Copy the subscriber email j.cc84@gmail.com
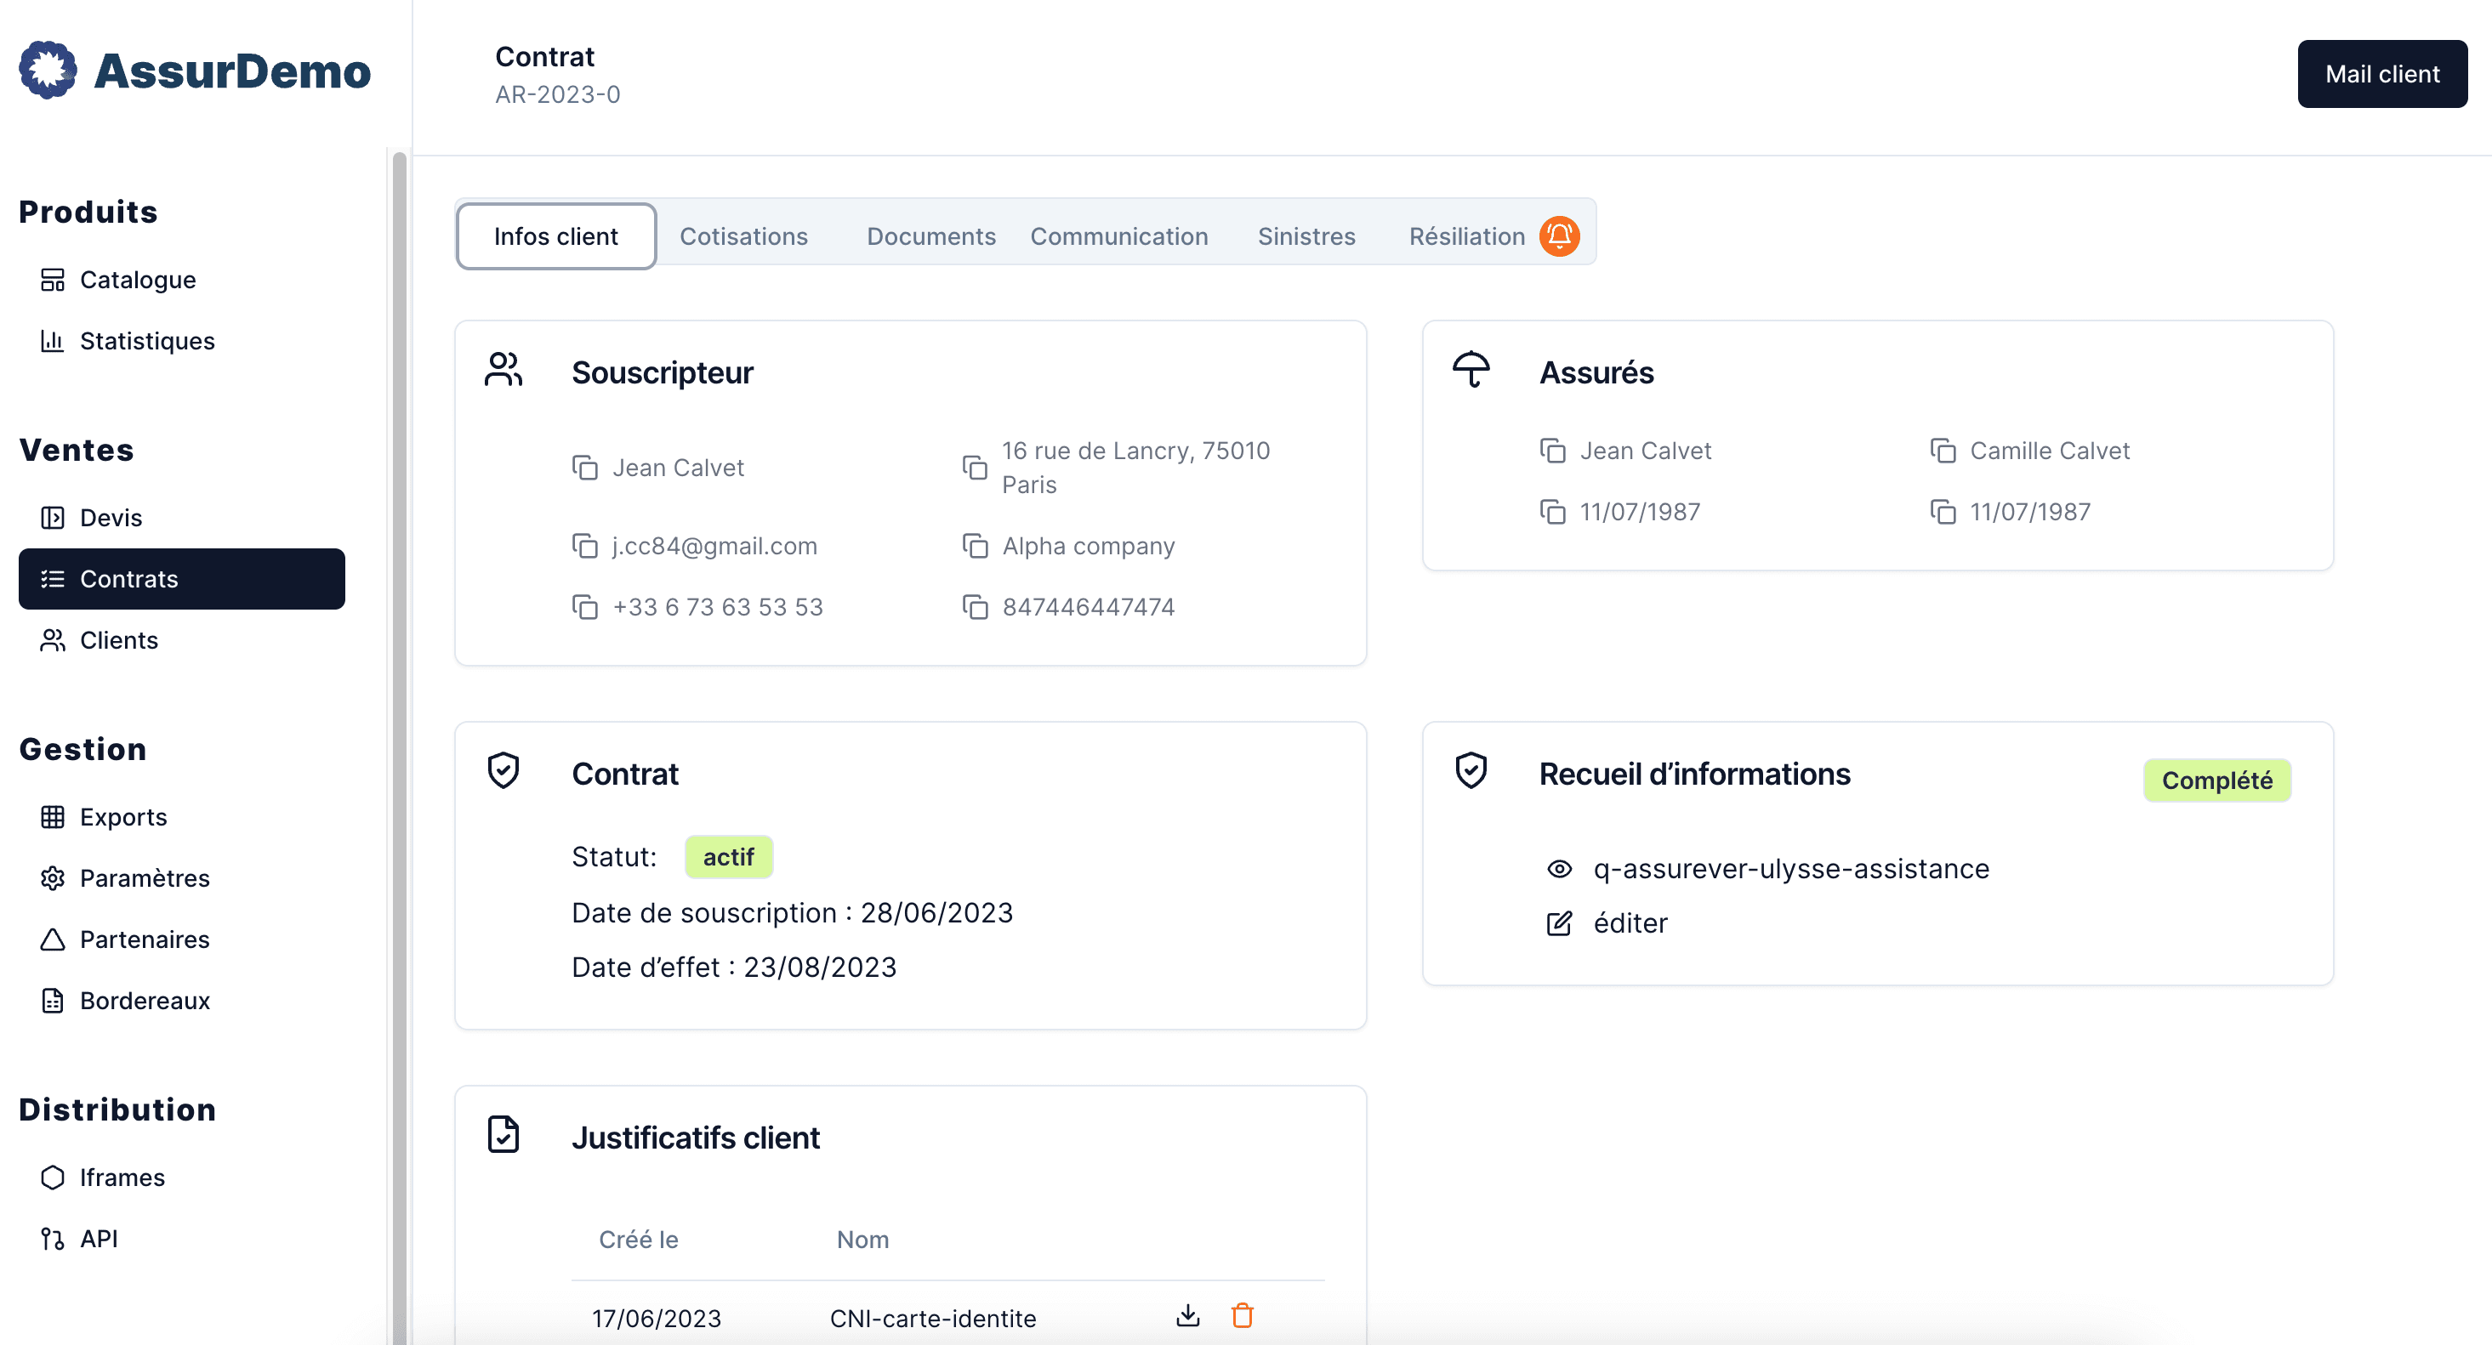 pyautogui.click(x=584, y=547)
